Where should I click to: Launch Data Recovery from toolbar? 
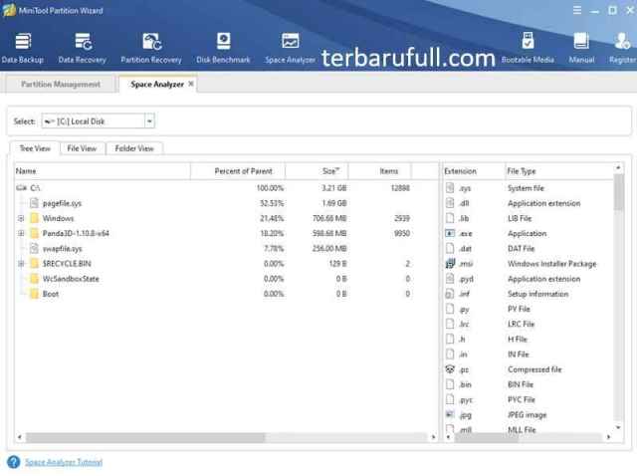[x=82, y=48]
